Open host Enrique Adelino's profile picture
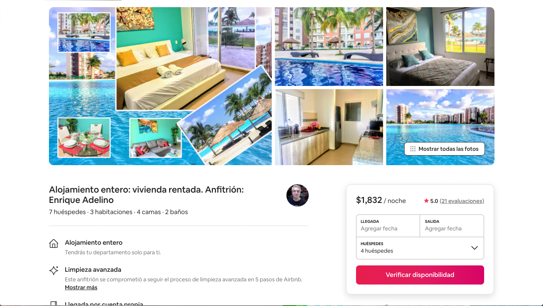This screenshot has height=306, width=543. tap(298, 195)
